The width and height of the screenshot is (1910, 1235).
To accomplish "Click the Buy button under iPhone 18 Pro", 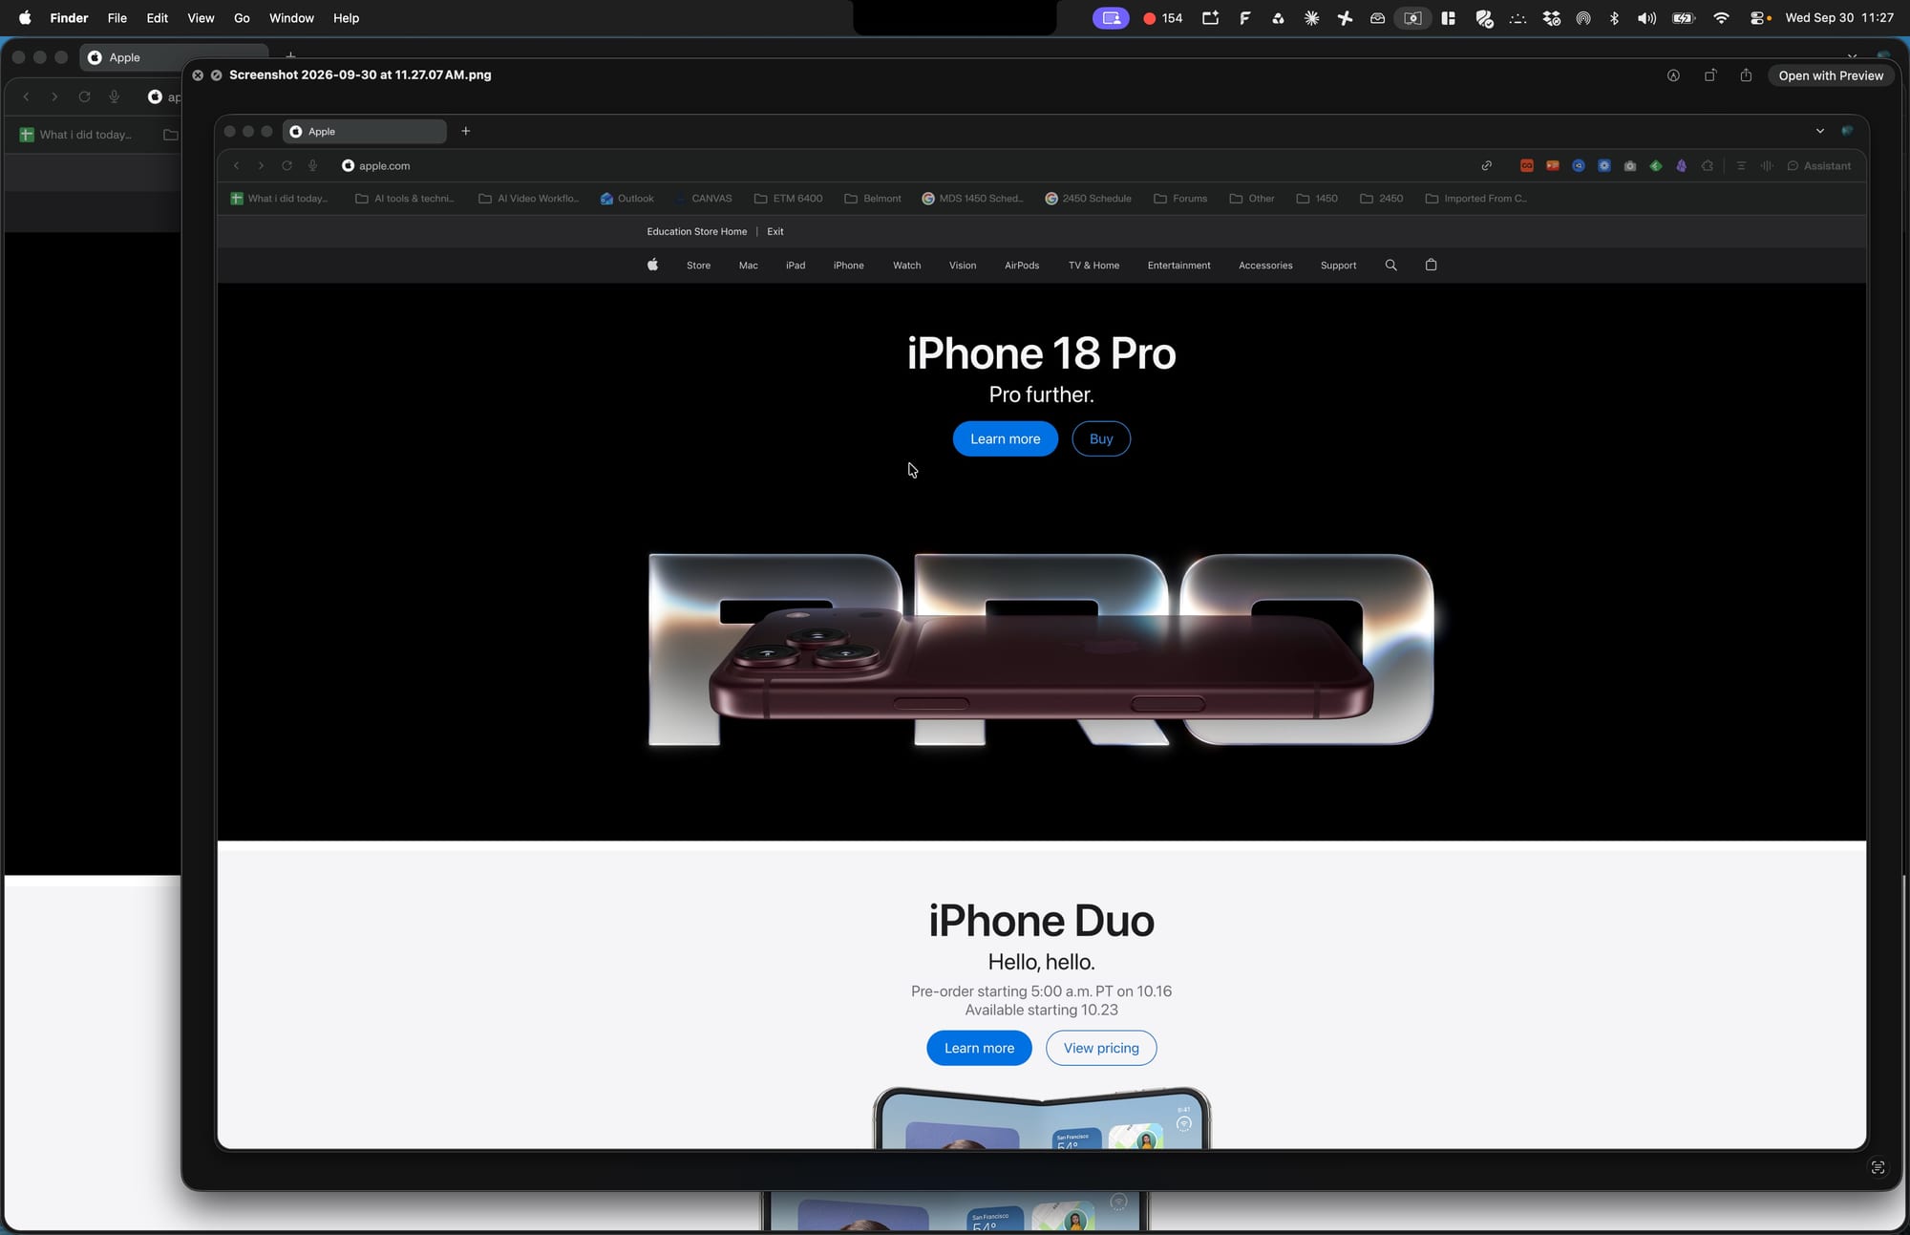I will (x=1101, y=438).
